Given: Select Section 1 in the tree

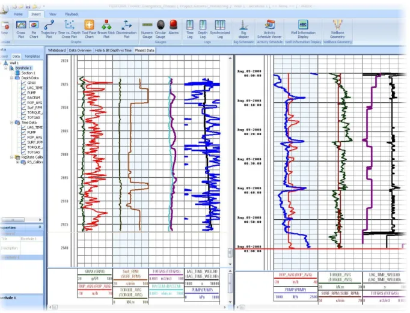Looking at the screenshot, I should coord(28,73).
